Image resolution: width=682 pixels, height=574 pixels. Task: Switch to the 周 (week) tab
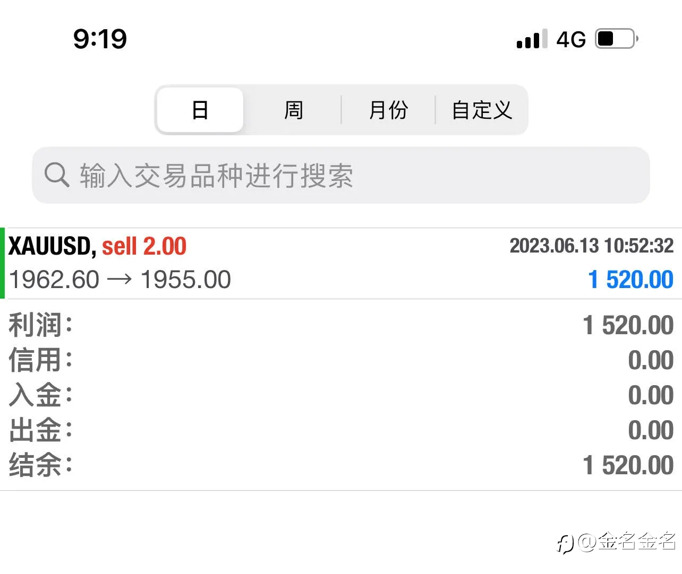293,110
